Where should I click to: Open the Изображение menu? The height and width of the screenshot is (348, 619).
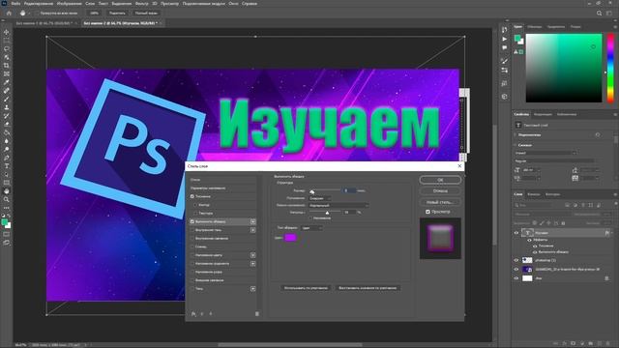click(70, 4)
